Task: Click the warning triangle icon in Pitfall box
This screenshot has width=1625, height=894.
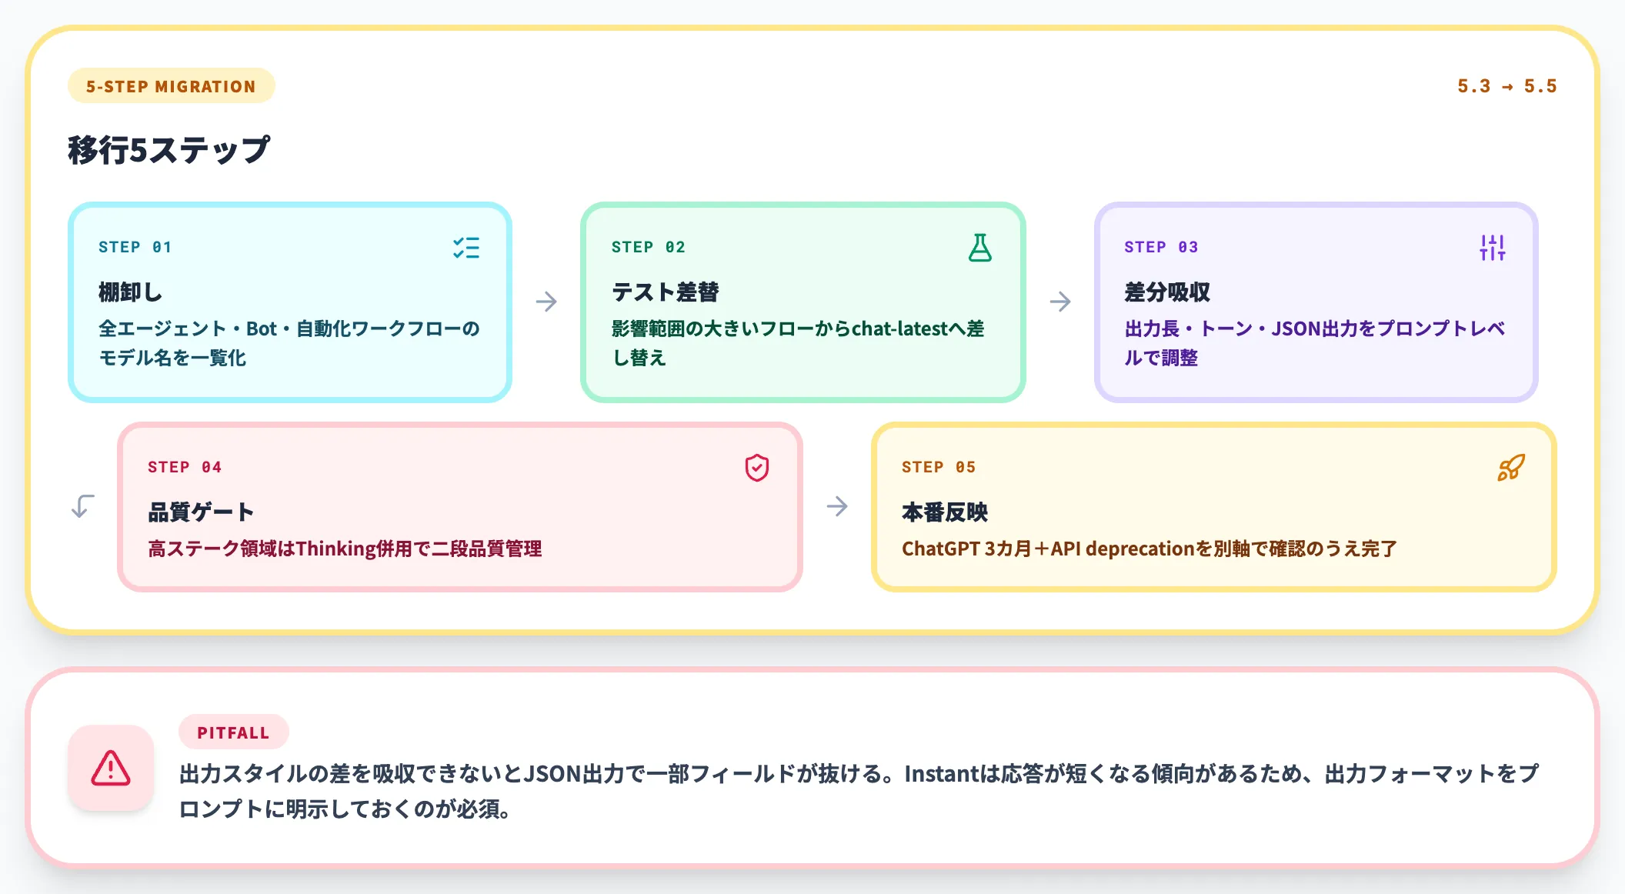Action: [x=111, y=768]
